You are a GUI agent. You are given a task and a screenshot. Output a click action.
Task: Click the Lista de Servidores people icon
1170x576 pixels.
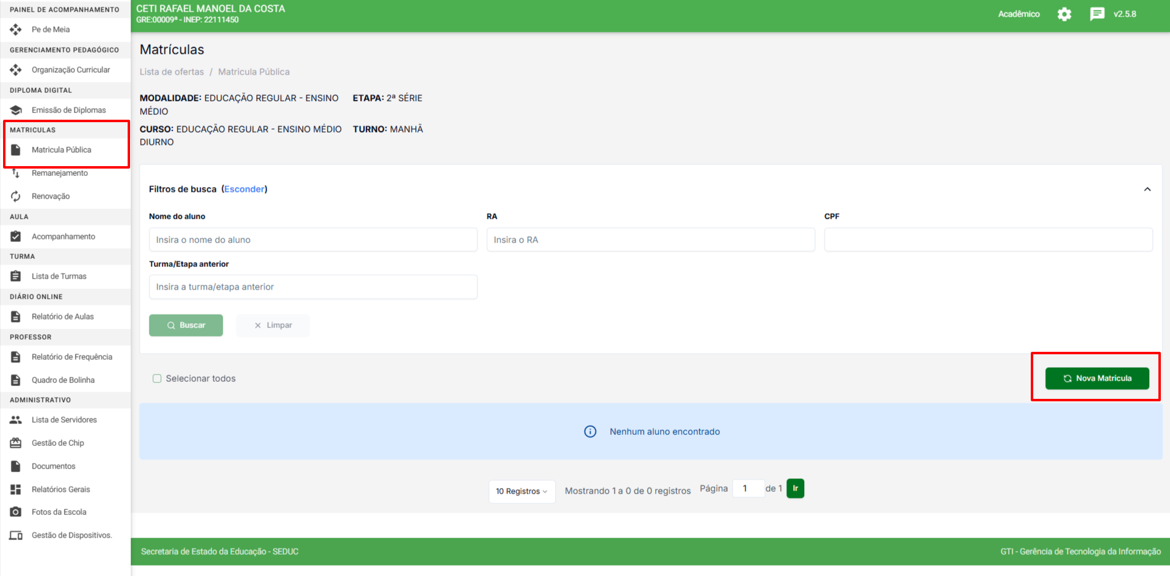[16, 420]
